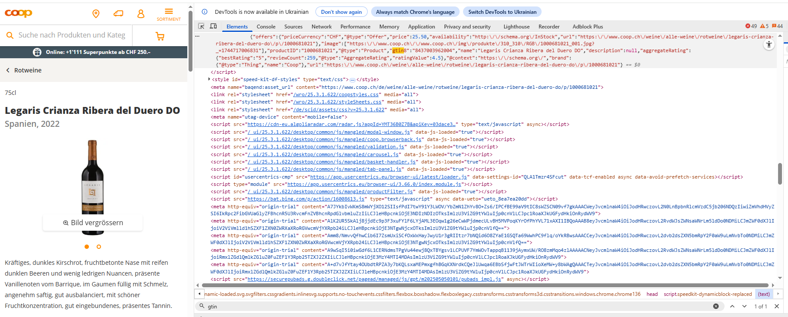Go back to Rotweine category
Screen dimensions: 788x317
tap(24, 70)
